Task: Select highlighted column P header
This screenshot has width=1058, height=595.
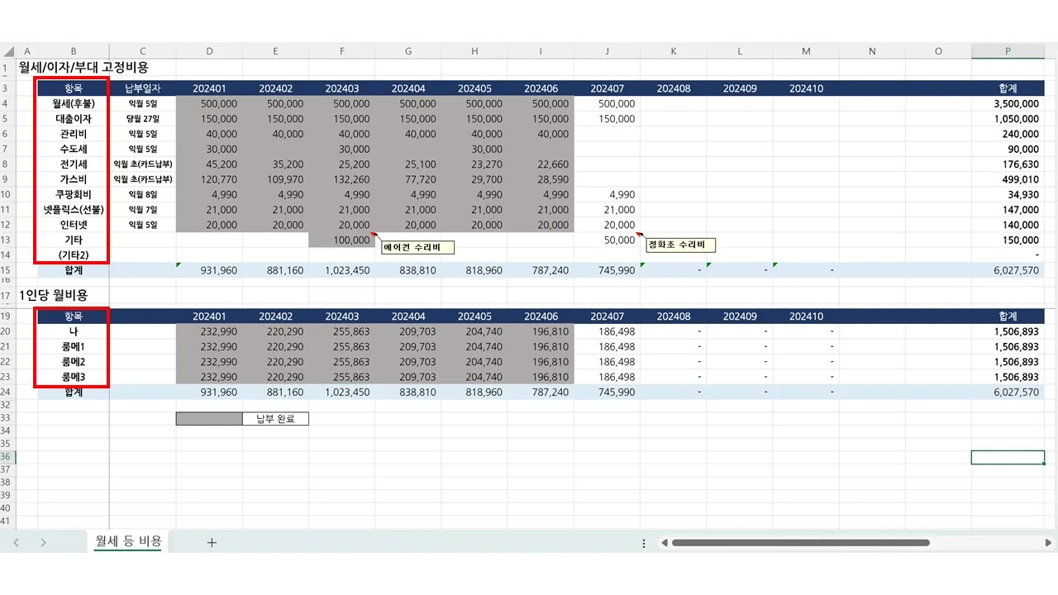Action: [1008, 51]
